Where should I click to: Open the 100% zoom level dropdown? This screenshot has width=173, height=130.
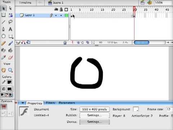[163, 3]
